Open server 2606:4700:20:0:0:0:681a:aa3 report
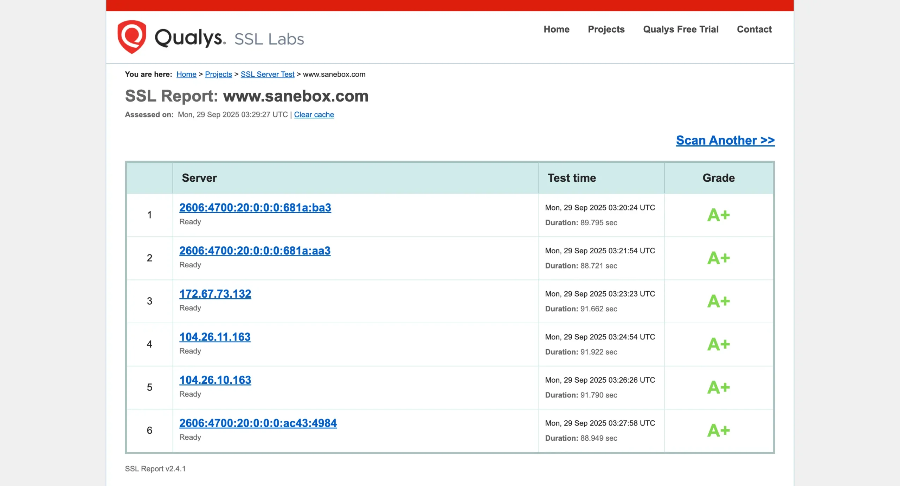Viewport: 900px width, 486px height. (255, 251)
